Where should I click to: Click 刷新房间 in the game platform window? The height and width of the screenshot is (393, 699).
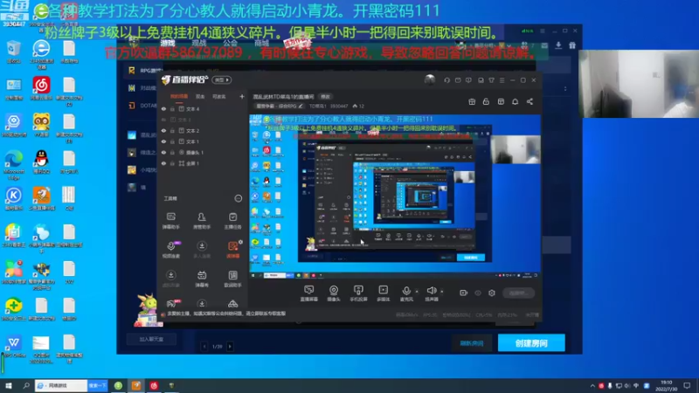point(472,343)
